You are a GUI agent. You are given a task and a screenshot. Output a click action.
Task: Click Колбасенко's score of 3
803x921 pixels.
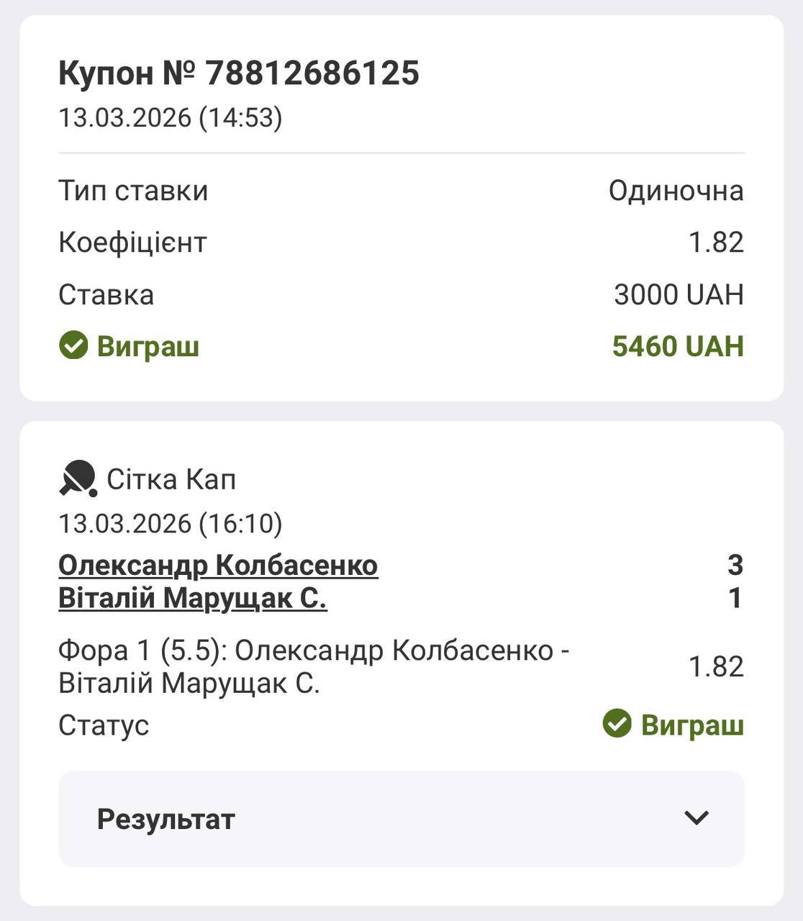[735, 566]
